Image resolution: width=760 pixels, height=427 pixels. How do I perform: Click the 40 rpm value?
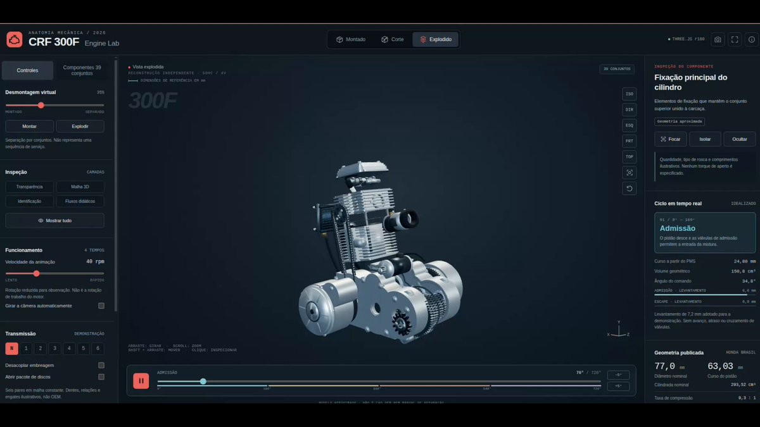[95, 261]
